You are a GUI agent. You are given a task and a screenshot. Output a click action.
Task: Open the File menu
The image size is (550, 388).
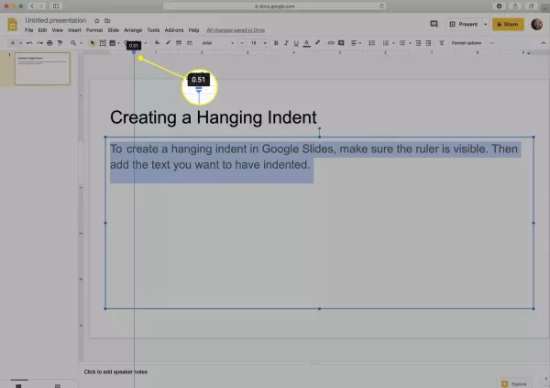click(x=29, y=30)
